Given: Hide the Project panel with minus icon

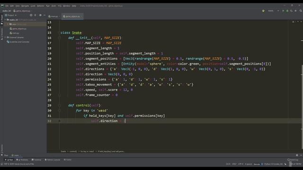Looking at the screenshot, I should pos(45,15).
